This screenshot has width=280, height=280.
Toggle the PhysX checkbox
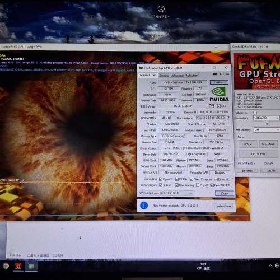point(198,185)
